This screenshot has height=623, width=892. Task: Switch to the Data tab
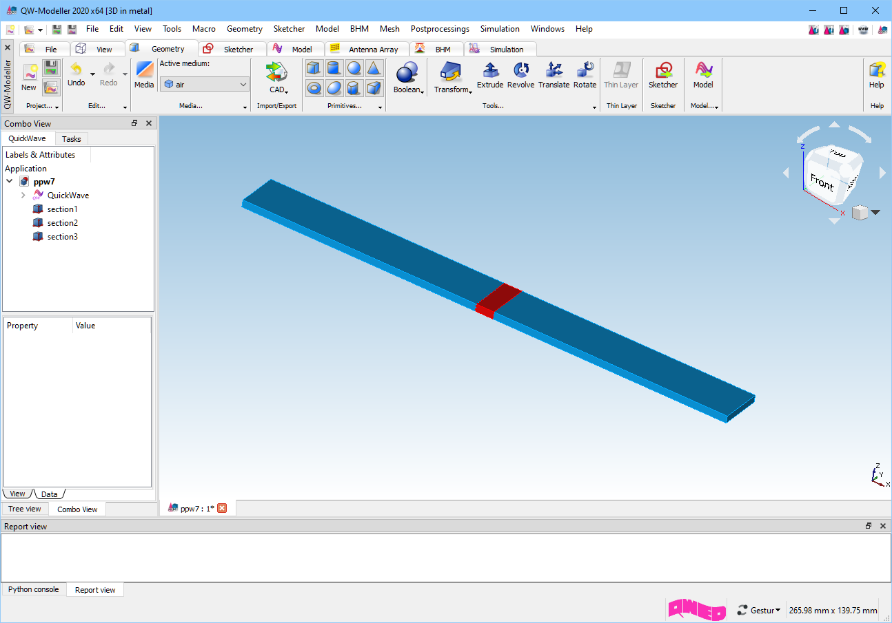tap(50, 494)
